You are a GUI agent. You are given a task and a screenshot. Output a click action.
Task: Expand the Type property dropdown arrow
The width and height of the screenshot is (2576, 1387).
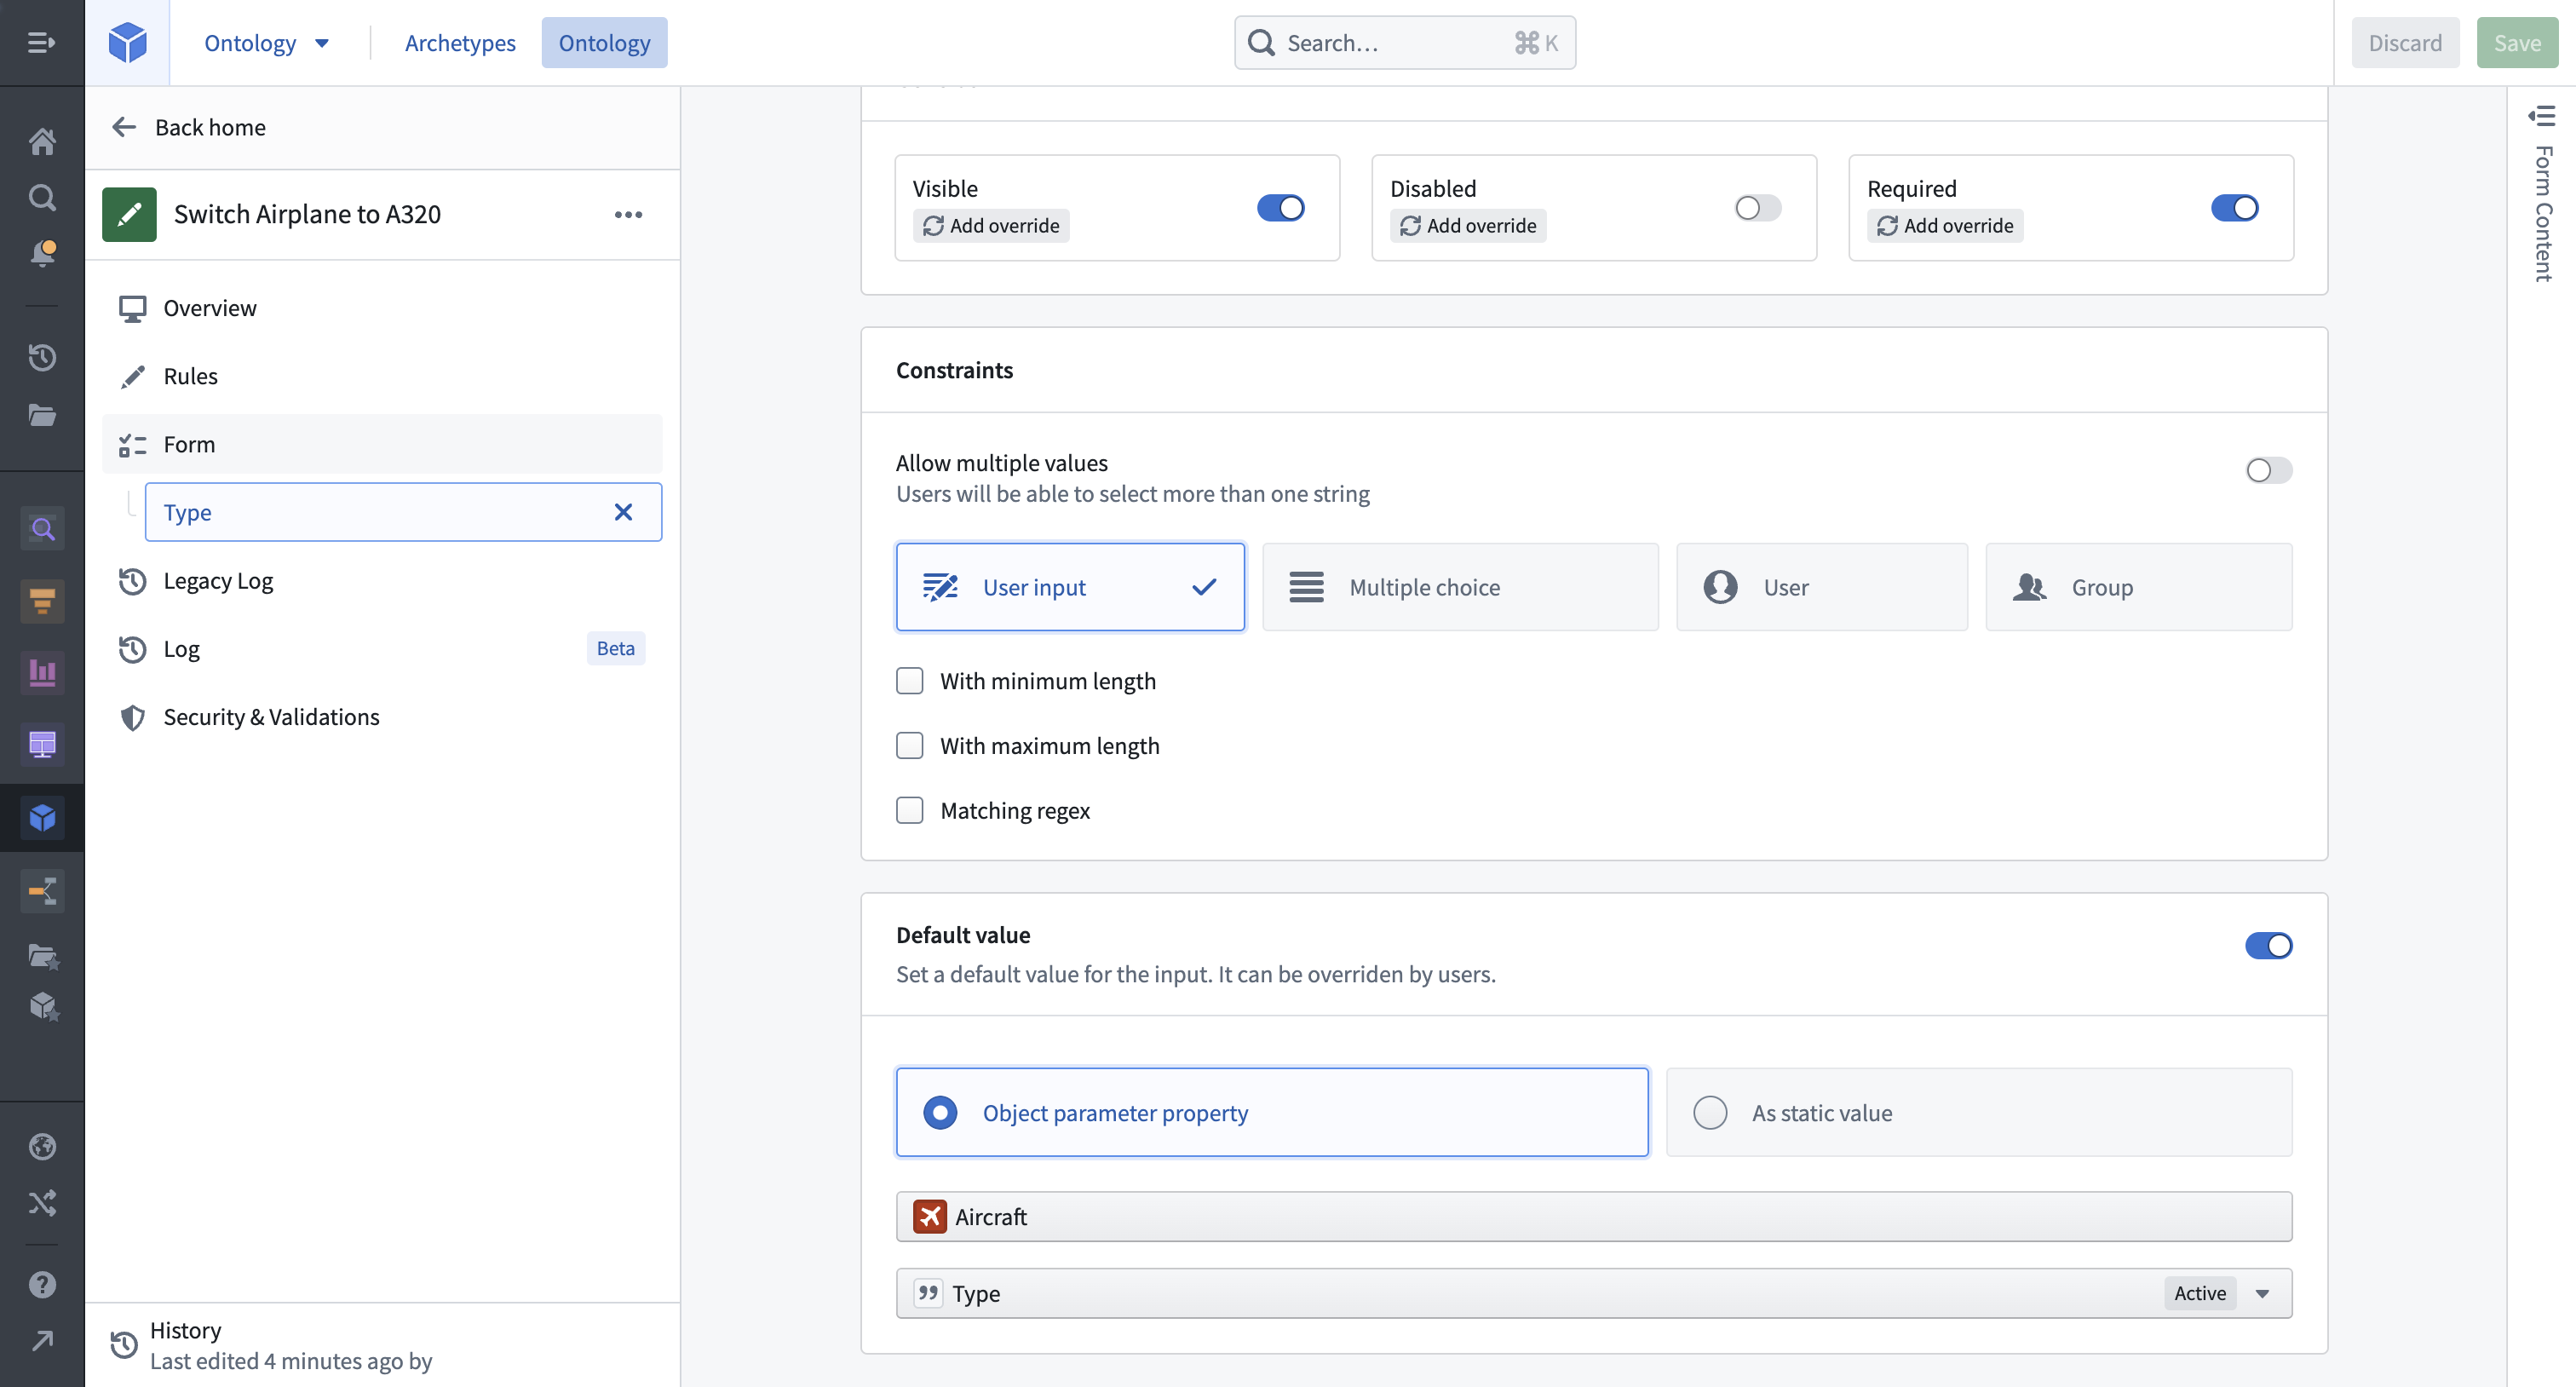(x=2262, y=1293)
